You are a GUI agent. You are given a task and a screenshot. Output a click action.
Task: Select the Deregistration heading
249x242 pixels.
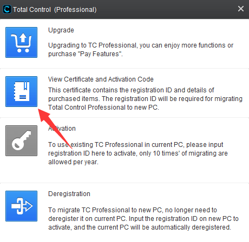(69, 194)
